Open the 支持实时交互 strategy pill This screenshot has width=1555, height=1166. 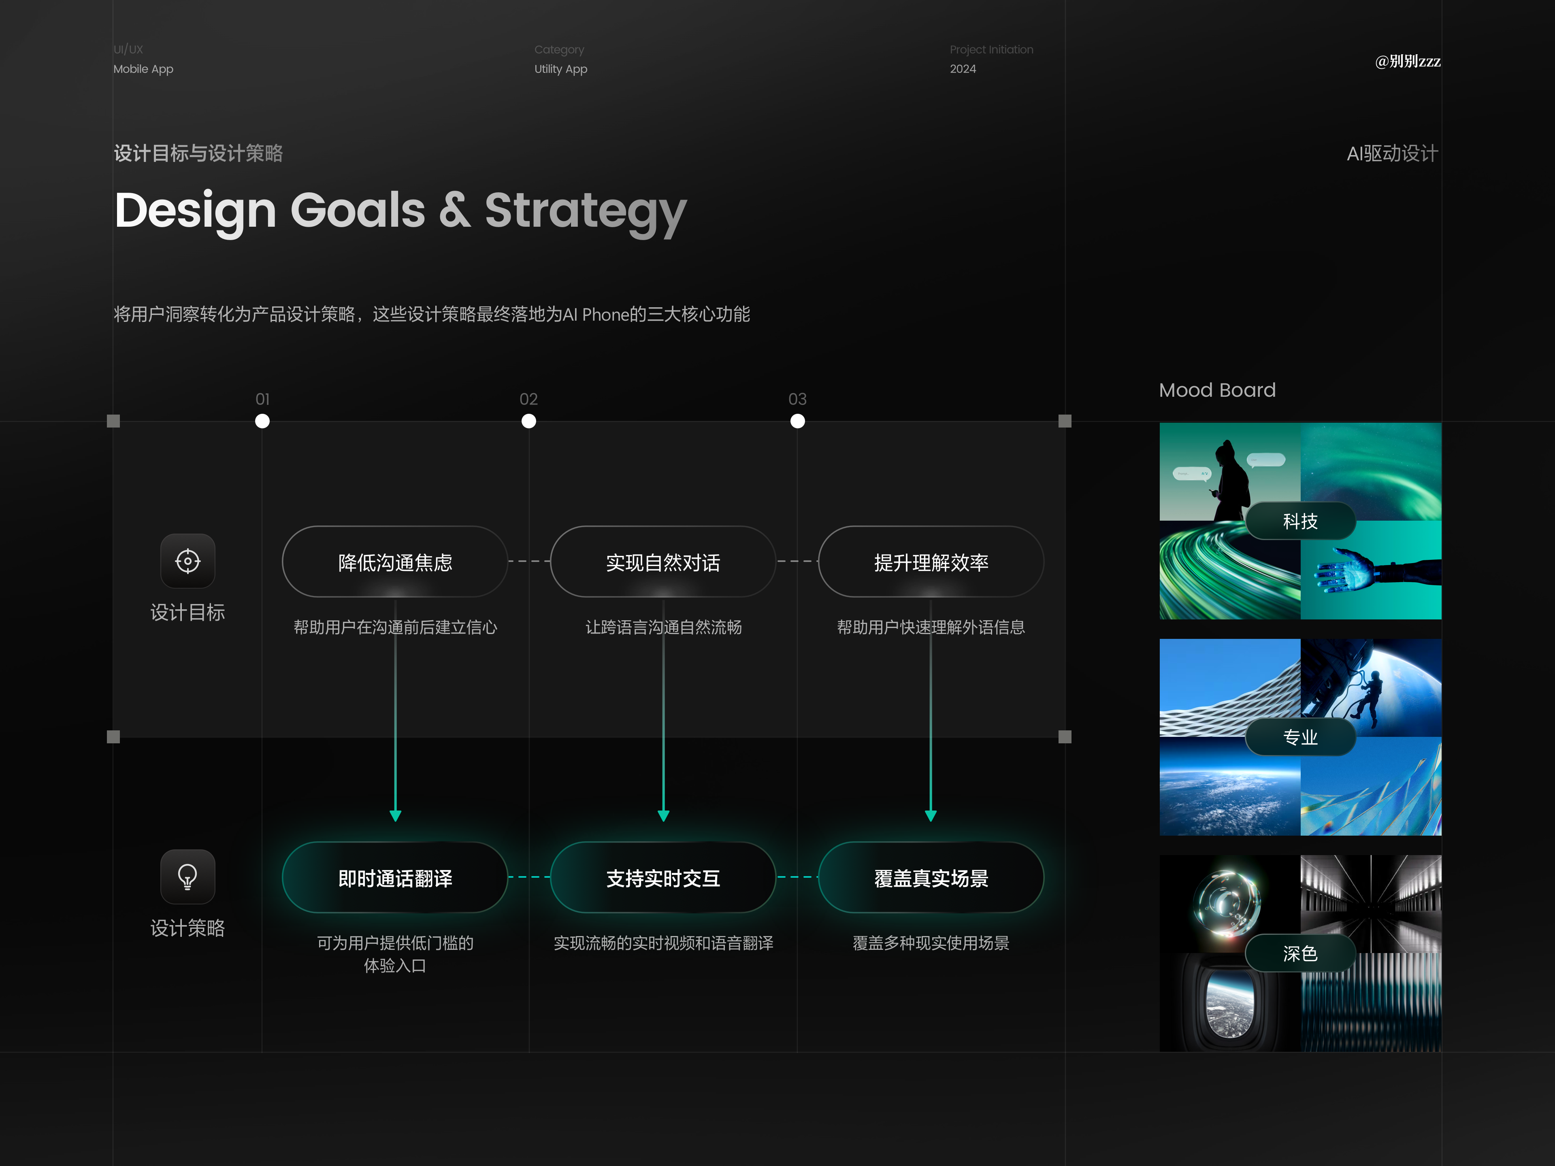pos(663,878)
